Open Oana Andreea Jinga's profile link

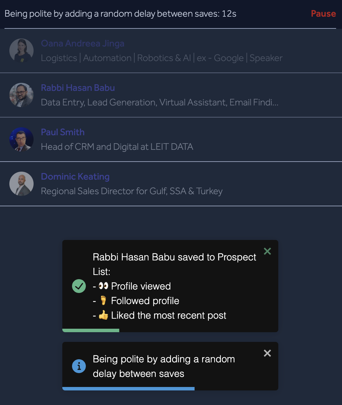click(82, 43)
